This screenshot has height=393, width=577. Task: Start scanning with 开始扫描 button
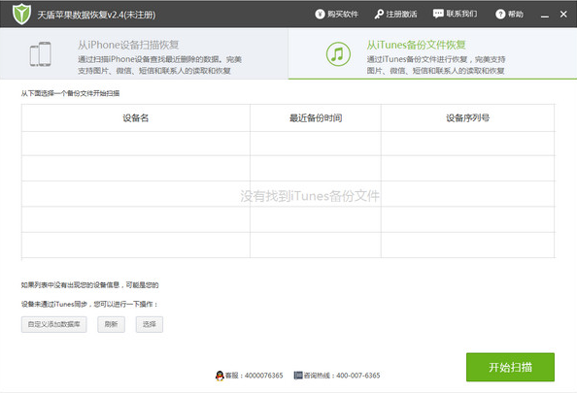tap(510, 367)
